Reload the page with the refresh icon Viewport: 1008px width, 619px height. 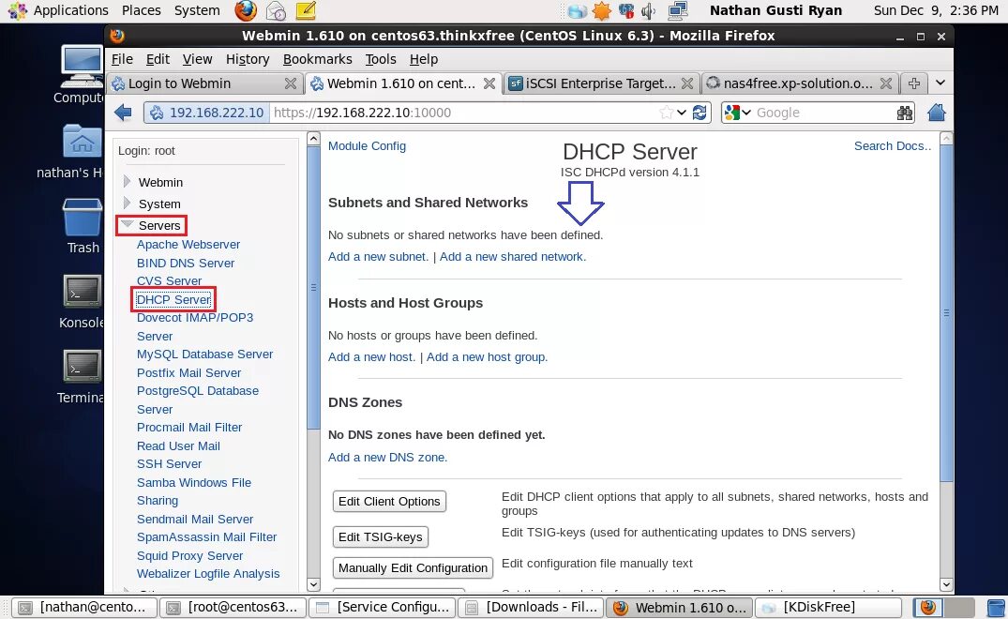point(700,113)
